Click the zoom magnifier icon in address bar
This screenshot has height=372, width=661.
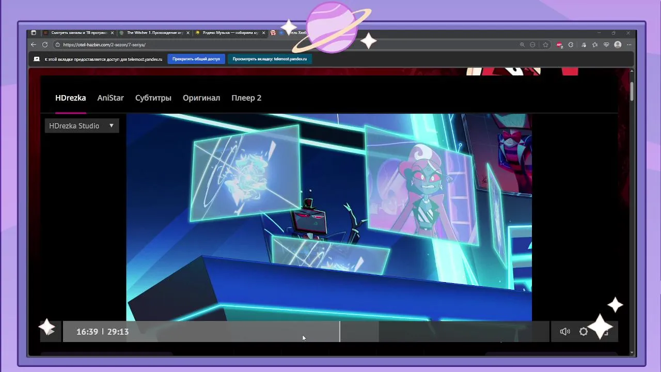(x=522, y=45)
